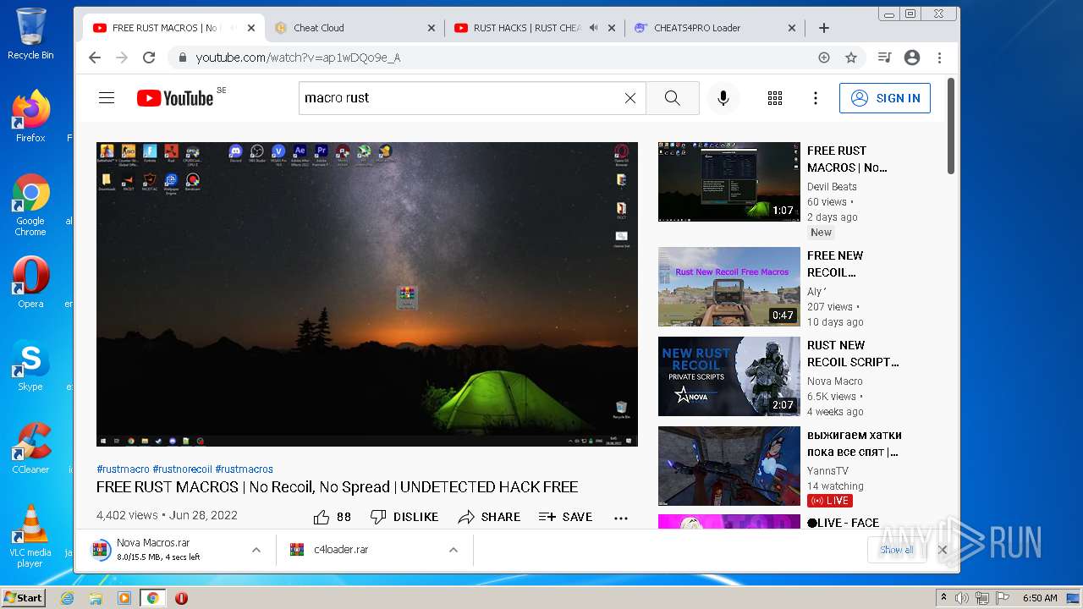Expand c4loader.rar download options
1083x609 pixels.
(454, 550)
